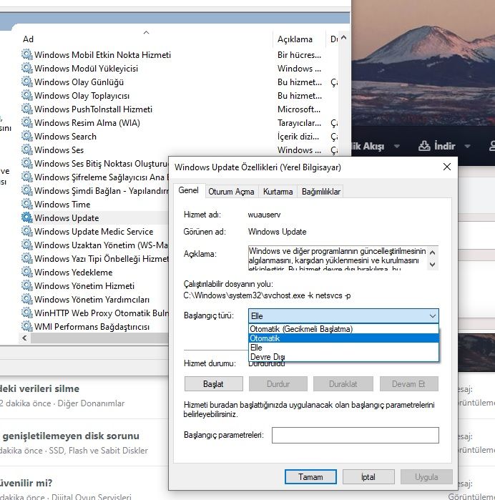Click the Durdur button
This screenshot has height=500, width=495.
pos(278,384)
